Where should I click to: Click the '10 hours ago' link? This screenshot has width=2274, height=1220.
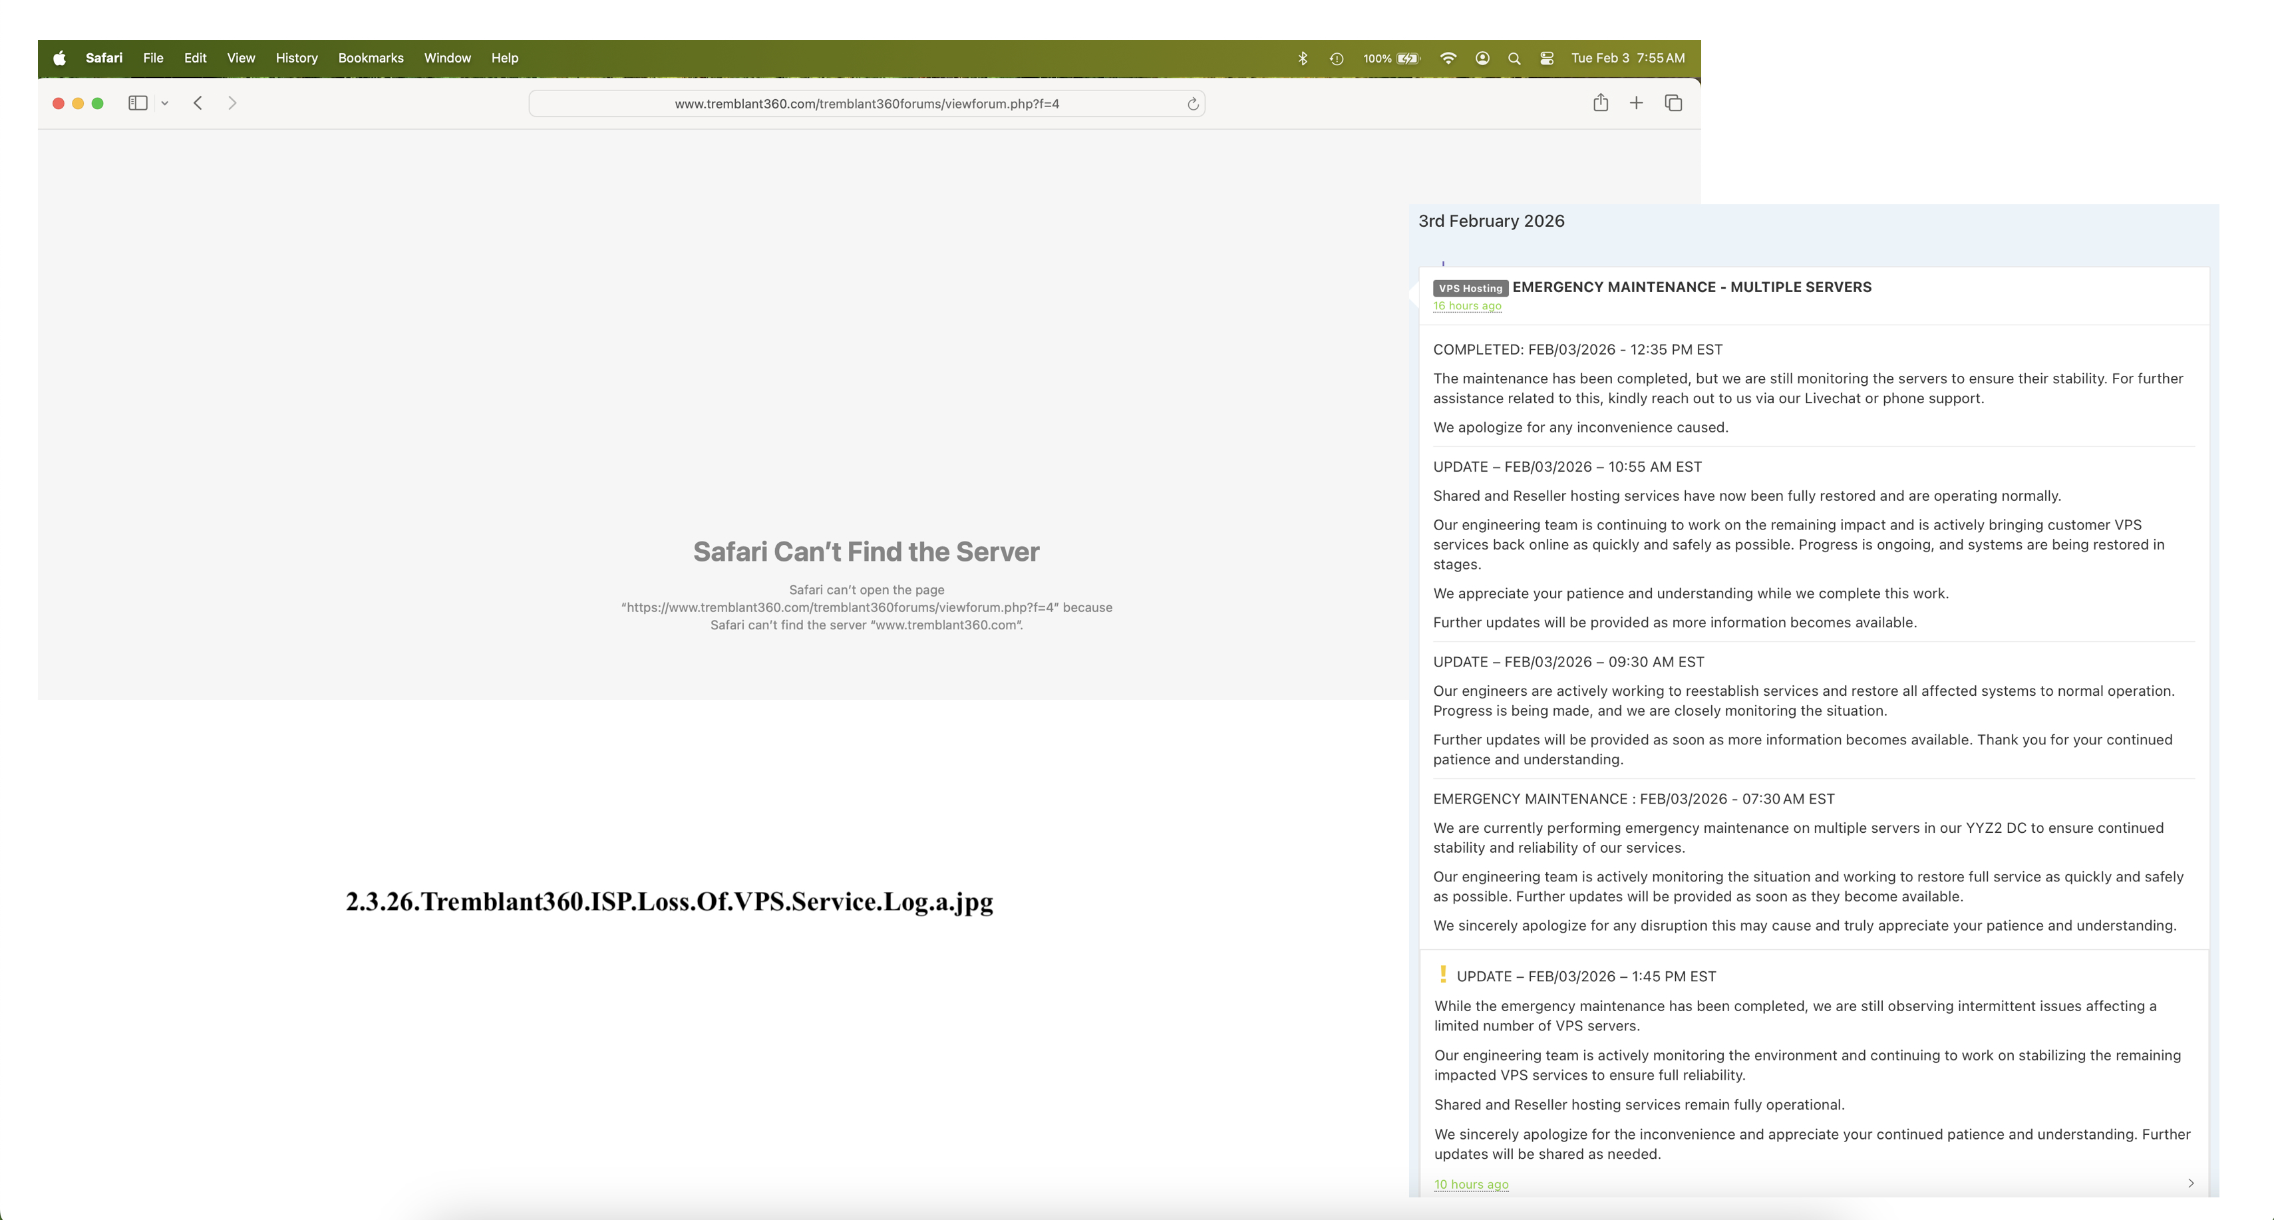point(1471,1184)
